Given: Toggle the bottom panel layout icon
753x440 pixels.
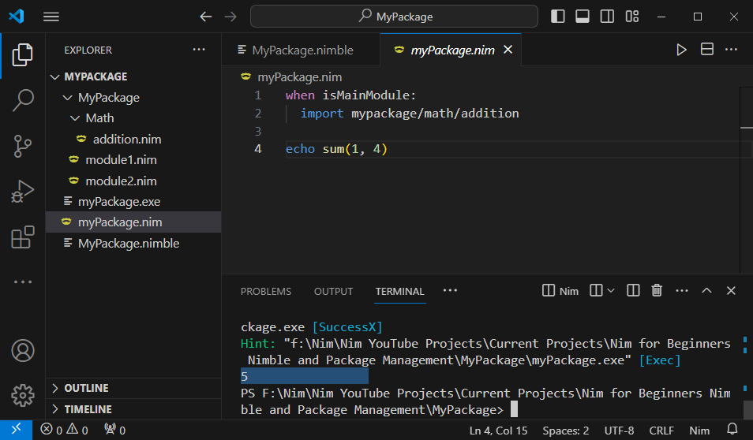Looking at the screenshot, I should click(x=583, y=17).
